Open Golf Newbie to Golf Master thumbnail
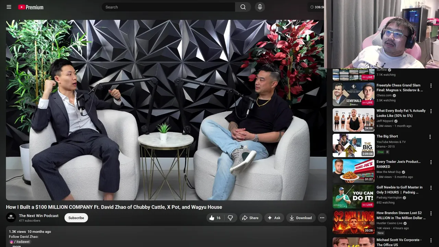Image resolution: width=439 pixels, height=247 pixels. [354, 197]
